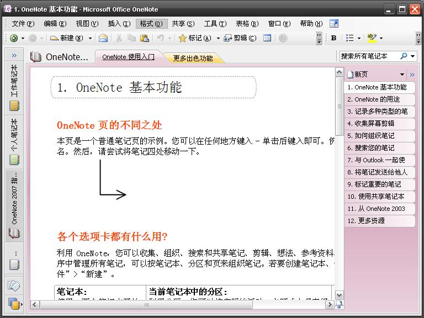Collapse the page tabs panel chevrons
The height and width of the screenshot is (318, 424).
pos(412,75)
